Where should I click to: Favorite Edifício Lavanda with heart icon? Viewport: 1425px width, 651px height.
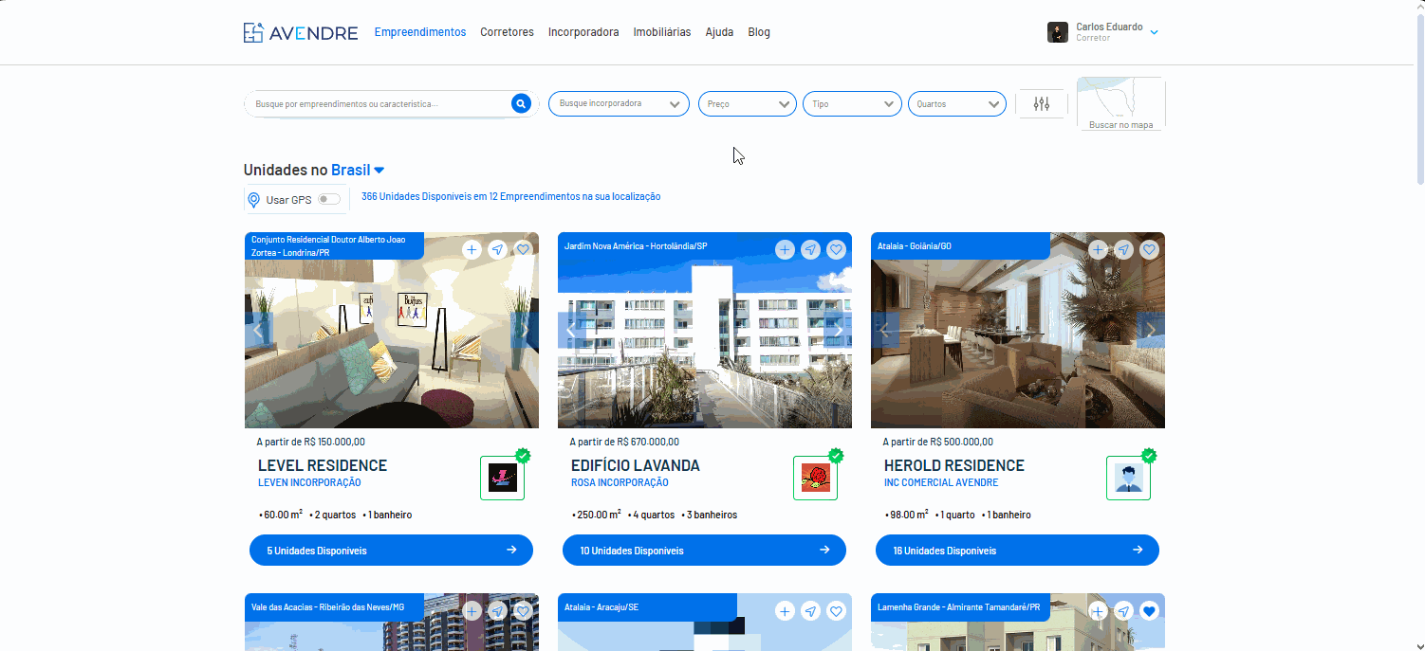click(836, 249)
